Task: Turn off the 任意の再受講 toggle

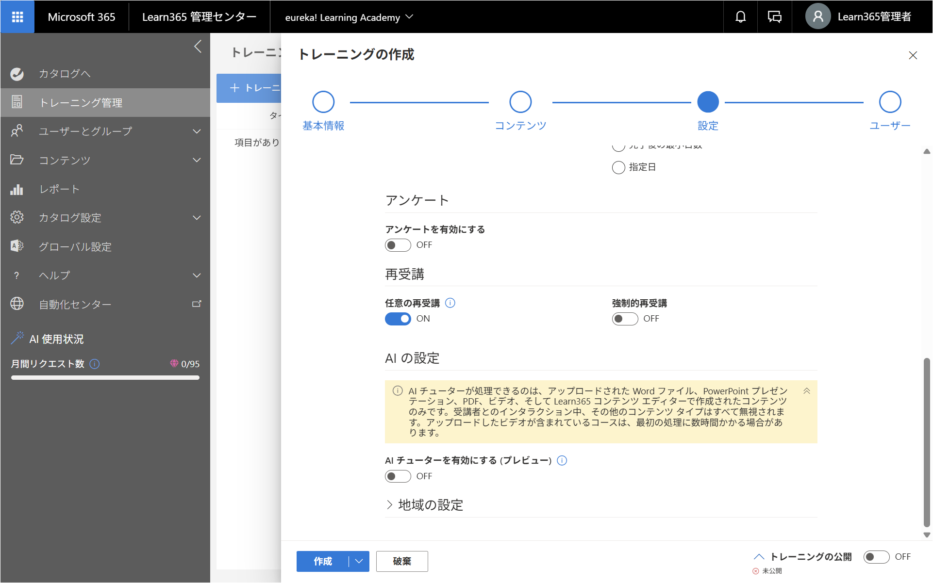Action: pos(398,319)
